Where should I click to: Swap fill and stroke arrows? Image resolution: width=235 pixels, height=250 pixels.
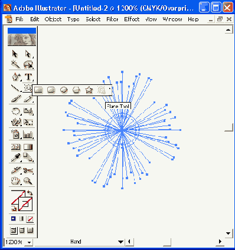pos(30,193)
